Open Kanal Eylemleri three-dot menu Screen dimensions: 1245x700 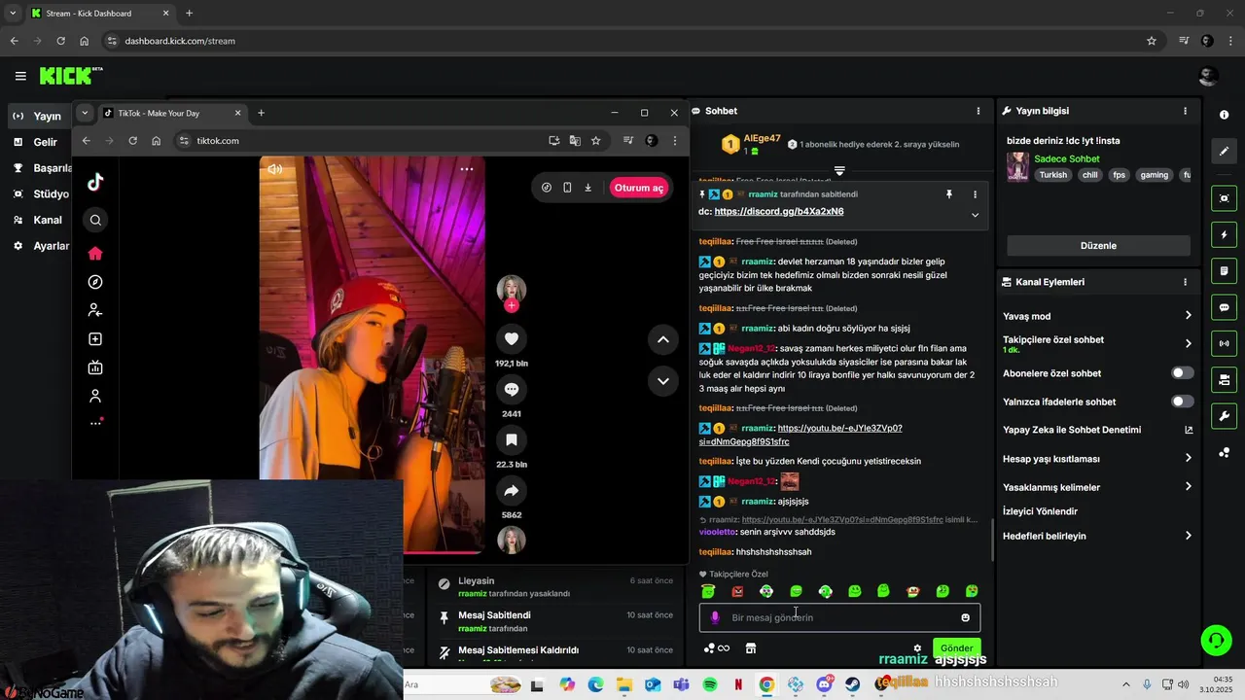[1185, 282]
